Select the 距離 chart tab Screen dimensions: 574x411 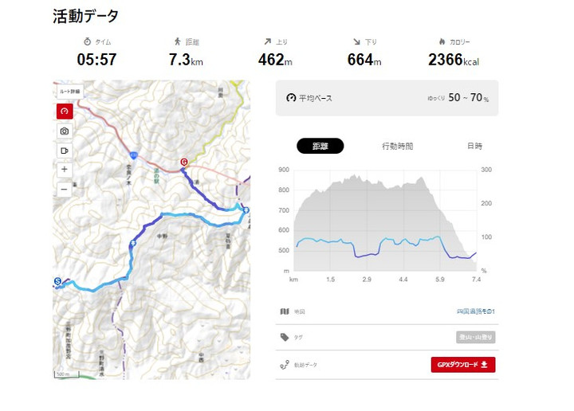pos(320,146)
